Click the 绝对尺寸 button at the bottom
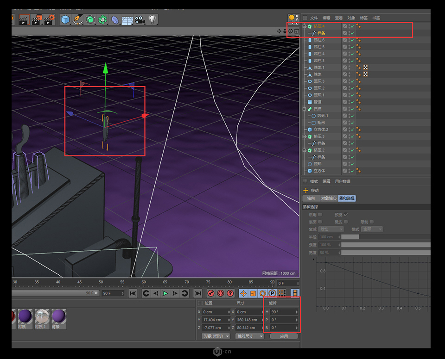This screenshot has width=445, height=359. click(x=249, y=336)
